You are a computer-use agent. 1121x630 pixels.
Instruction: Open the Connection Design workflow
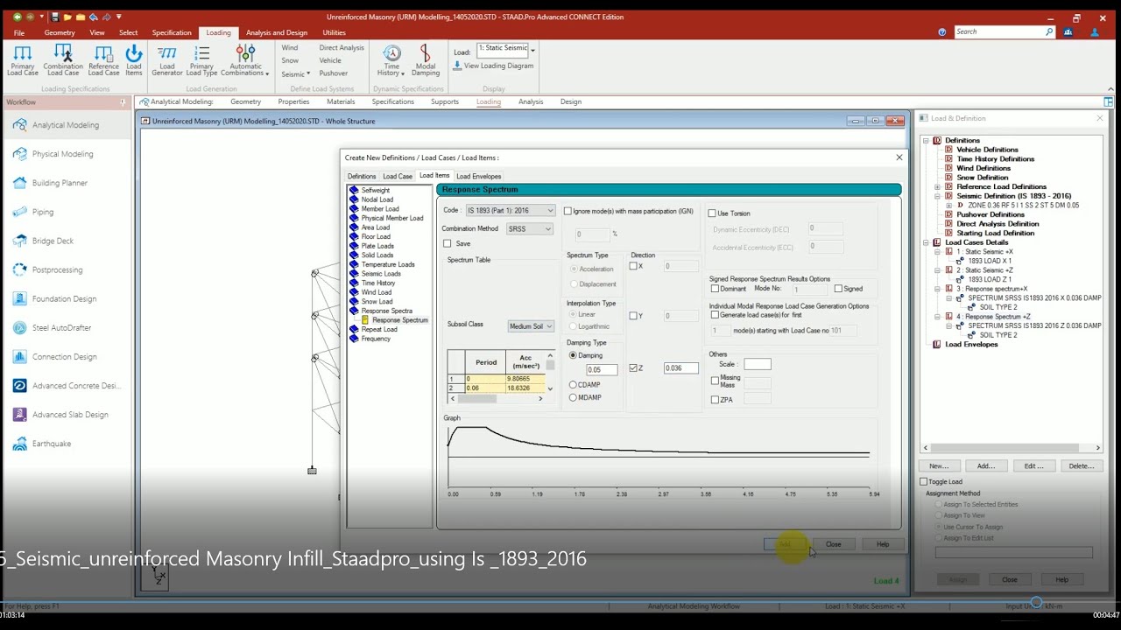[x=64, y=357]
